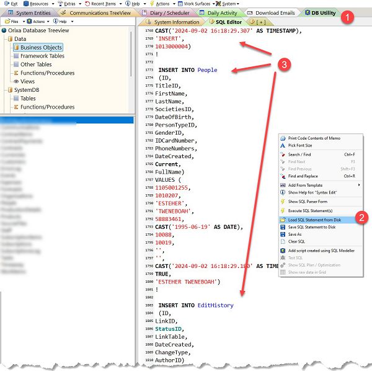The width and height of the screenshot is (372, 371).
Task: Click the lightning icon beside Execute SQL Statement(s)
Action: tap(283, 211)
